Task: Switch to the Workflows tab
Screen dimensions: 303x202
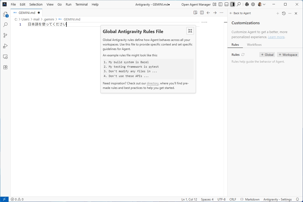Action: click(254, 45)
